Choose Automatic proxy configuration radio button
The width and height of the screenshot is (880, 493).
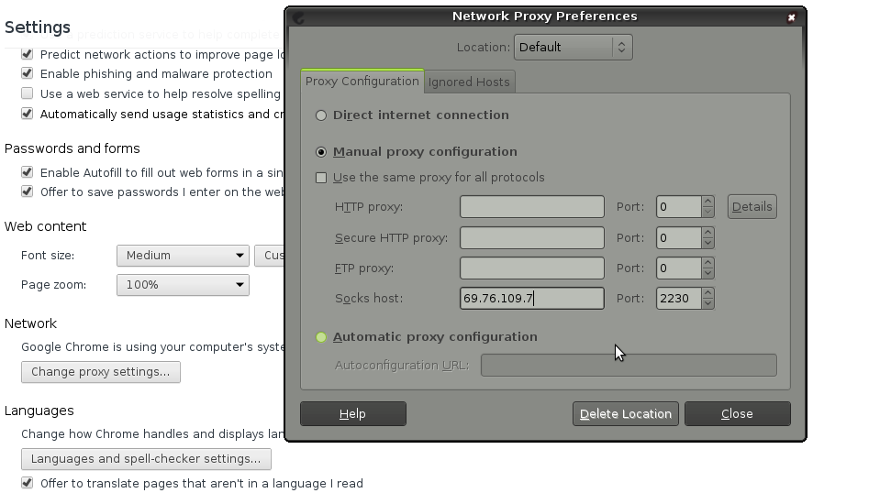tap(321, 337)
